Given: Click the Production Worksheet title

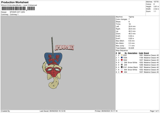Looking at the screenshot, I should pyautogui.click(x=15, y=2).
